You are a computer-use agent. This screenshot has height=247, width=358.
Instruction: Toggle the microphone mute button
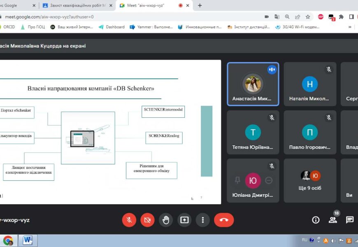[129, 220]
